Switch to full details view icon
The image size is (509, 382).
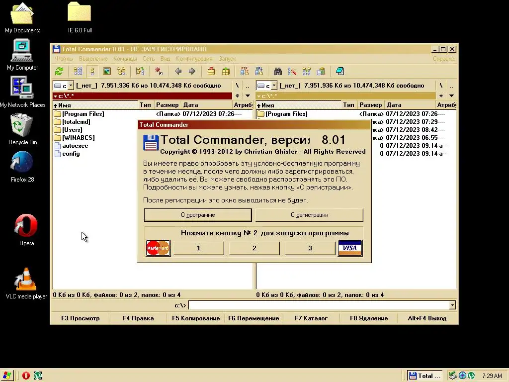coord(92,71)
